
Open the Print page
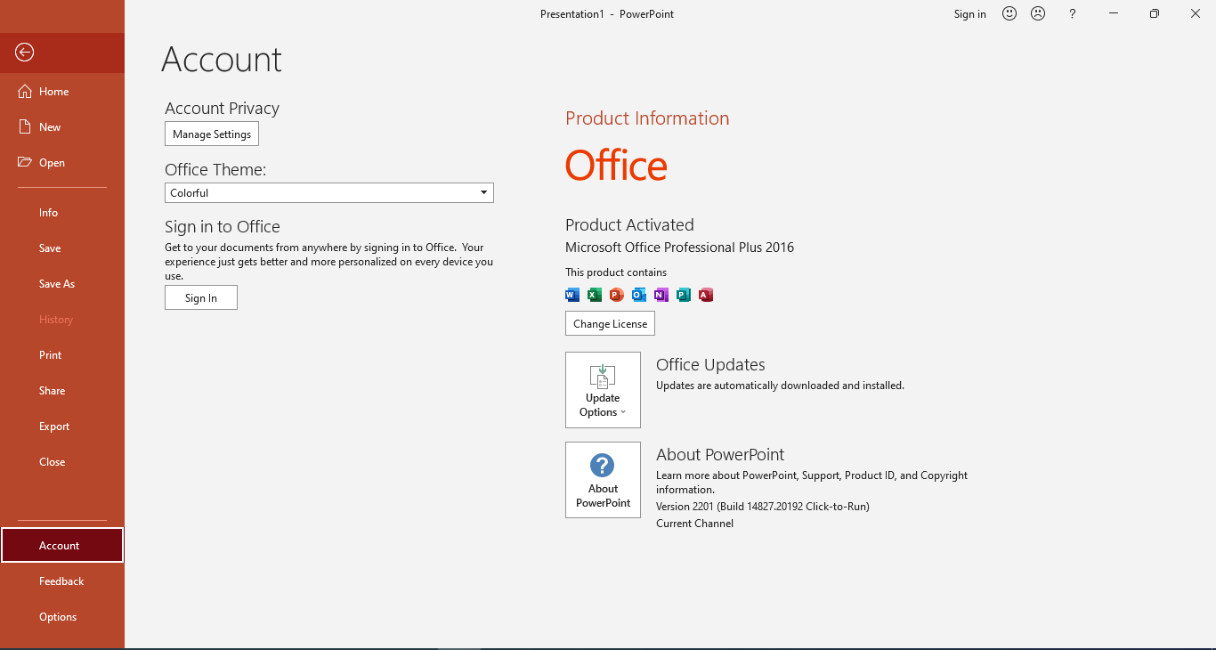pos(62,355)
